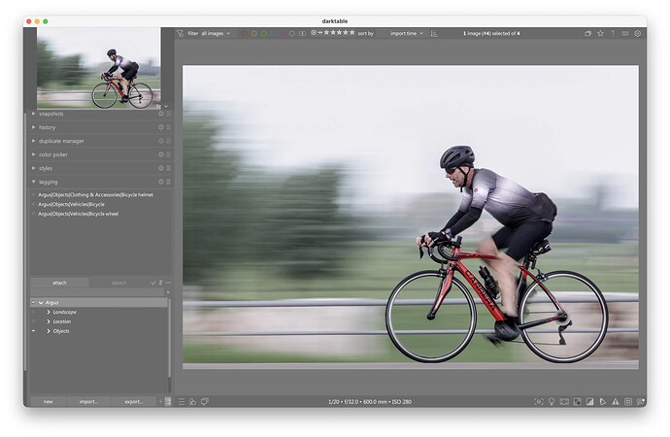Image resolution: width=670 pixels, height=437 pixels.
Task: Toggle the green color label filter
Action: click(x=263, y=33)
